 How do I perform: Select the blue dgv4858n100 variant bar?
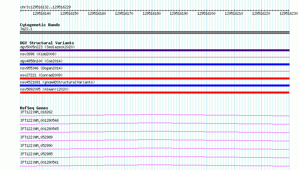pyautogui.click(x=155, y=64)
